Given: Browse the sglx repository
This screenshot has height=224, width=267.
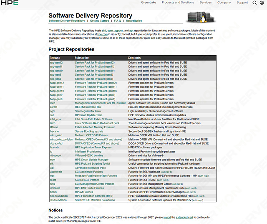Looking at the screenshot, I should pos(53,111).
